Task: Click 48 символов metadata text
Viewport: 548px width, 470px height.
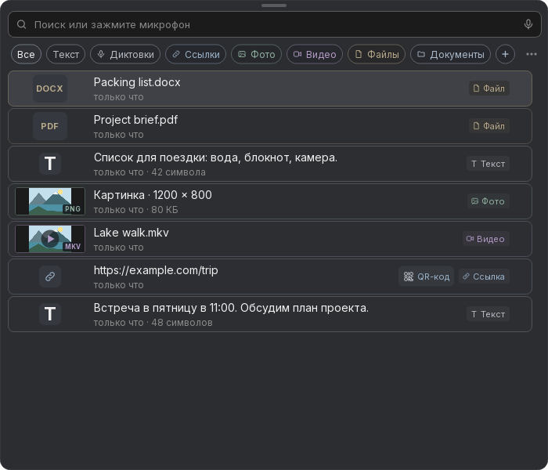Action: pyautogui.click(x=182, y=323)
